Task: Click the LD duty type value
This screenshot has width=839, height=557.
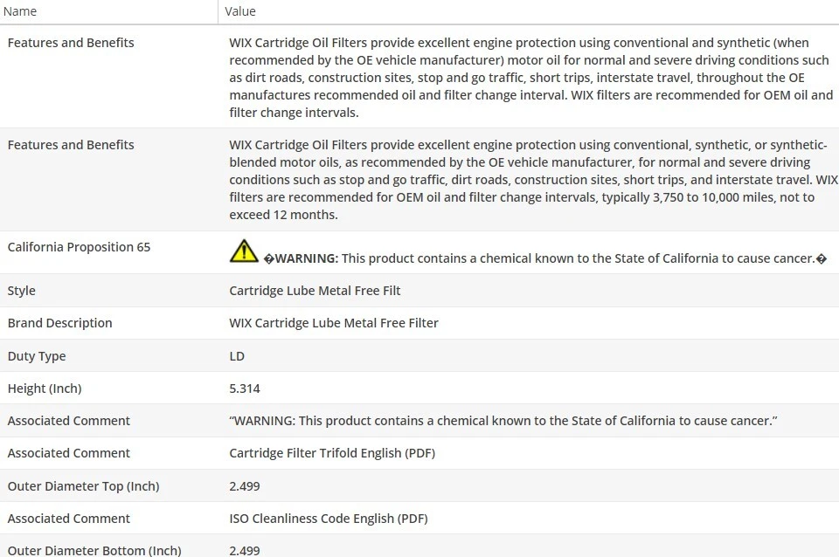Action: 237,356
